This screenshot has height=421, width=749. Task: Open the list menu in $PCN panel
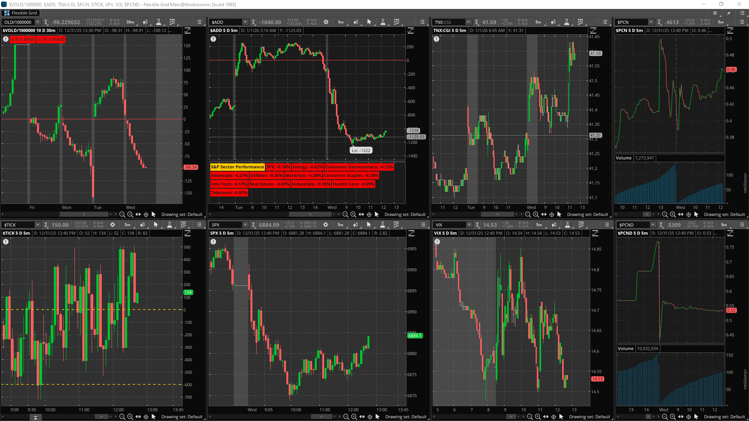(742, 22)
